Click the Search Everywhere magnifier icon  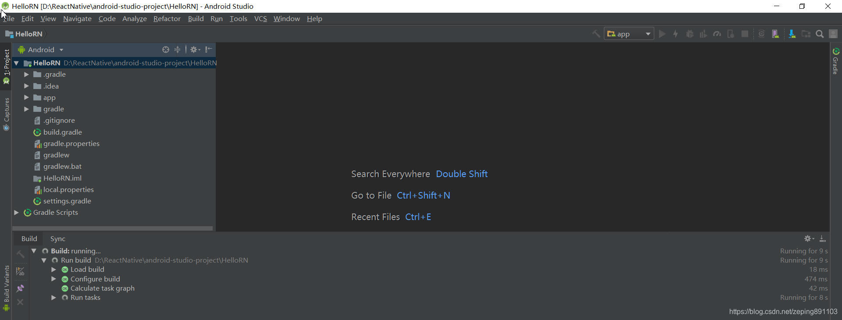(x=820, y=34)
